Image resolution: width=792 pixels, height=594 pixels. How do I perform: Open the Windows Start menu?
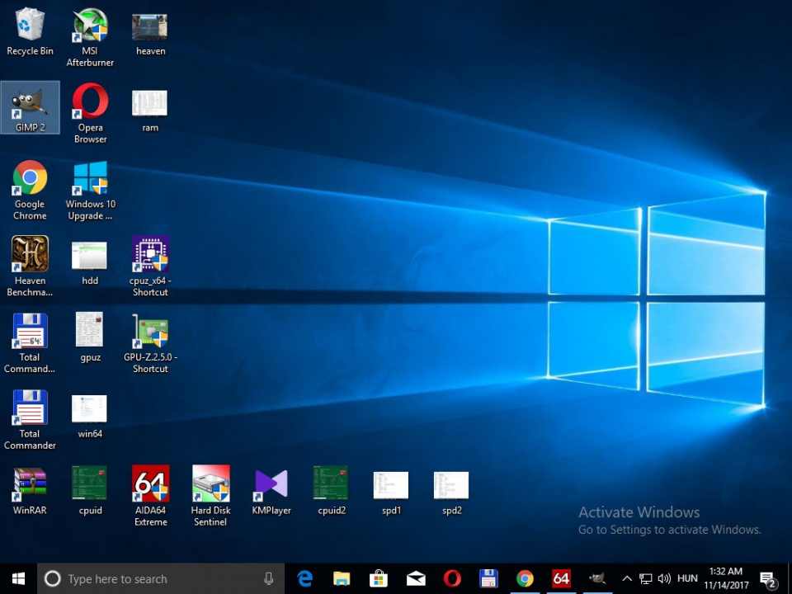pyautogui.click(x=19, y=578)
